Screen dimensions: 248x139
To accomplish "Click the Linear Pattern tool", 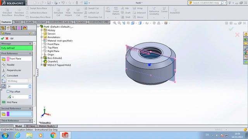I will coord(116,11).
